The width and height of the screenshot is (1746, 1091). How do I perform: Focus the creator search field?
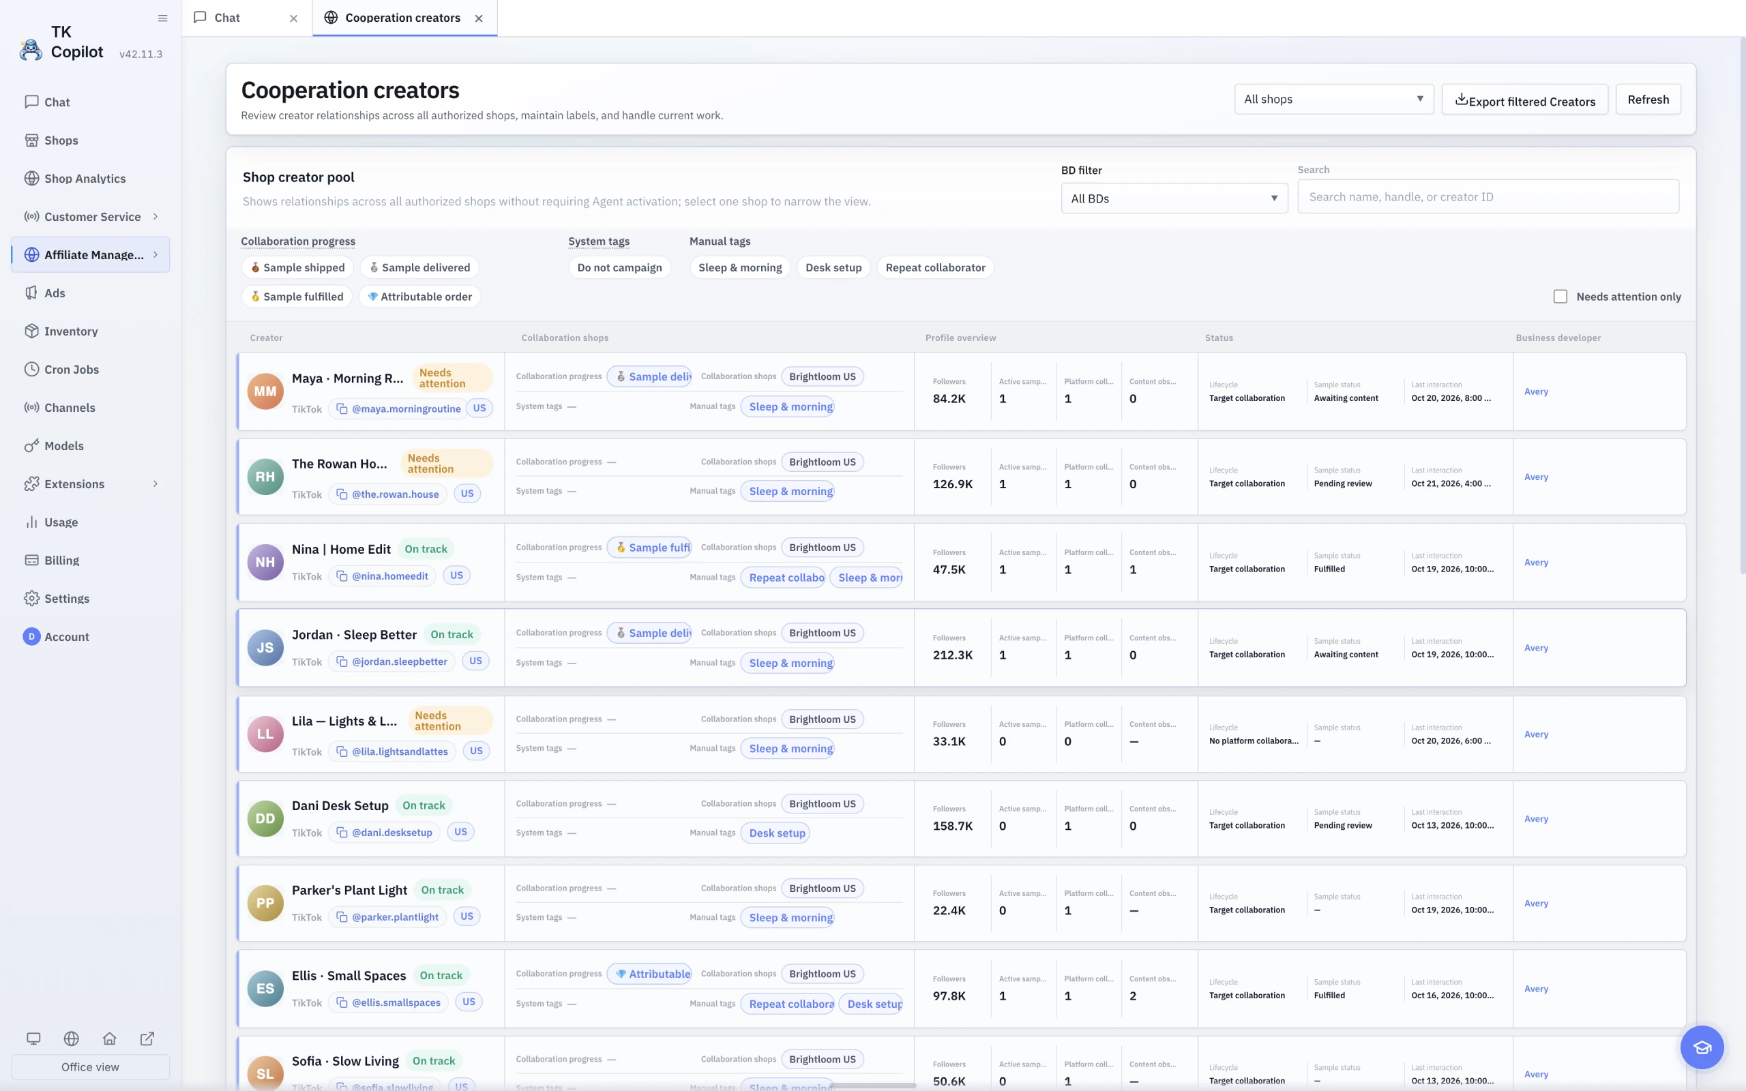(1488, 197)
